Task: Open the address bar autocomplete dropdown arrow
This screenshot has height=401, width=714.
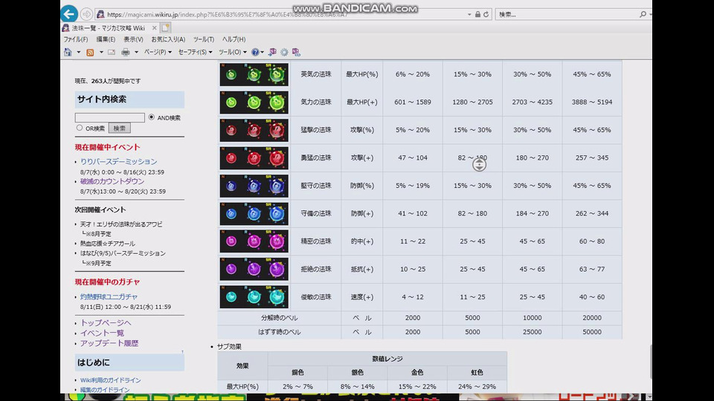Action: point(469,15)
